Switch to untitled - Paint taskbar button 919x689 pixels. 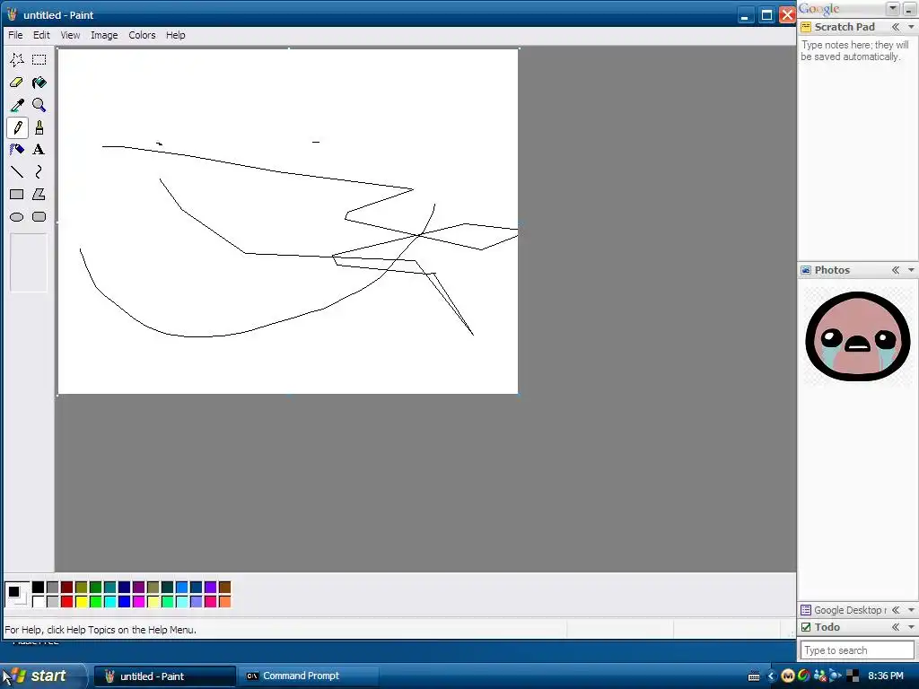tap(165, 676)
